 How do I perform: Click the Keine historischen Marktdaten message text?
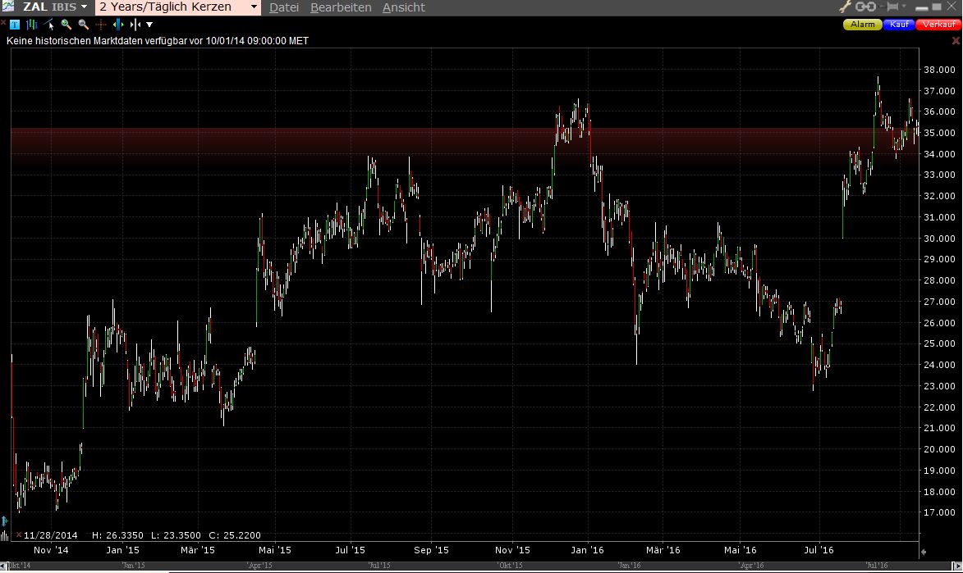pos(158,41)
